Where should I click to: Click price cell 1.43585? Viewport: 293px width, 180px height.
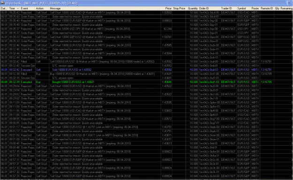point(167,45)
